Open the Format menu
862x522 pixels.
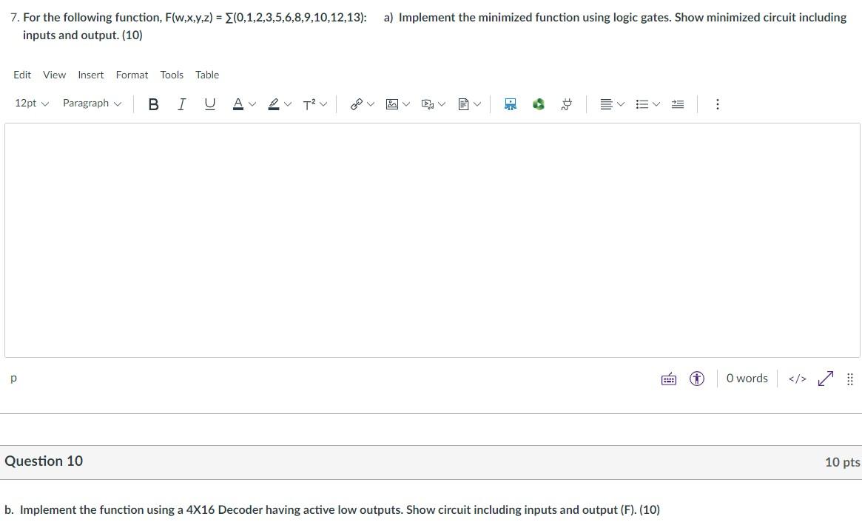132,75
